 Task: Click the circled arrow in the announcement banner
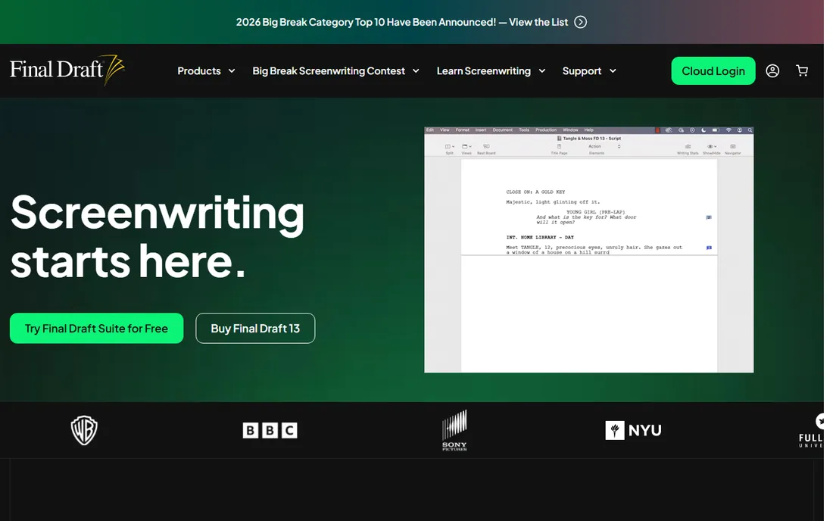point(581,22)
